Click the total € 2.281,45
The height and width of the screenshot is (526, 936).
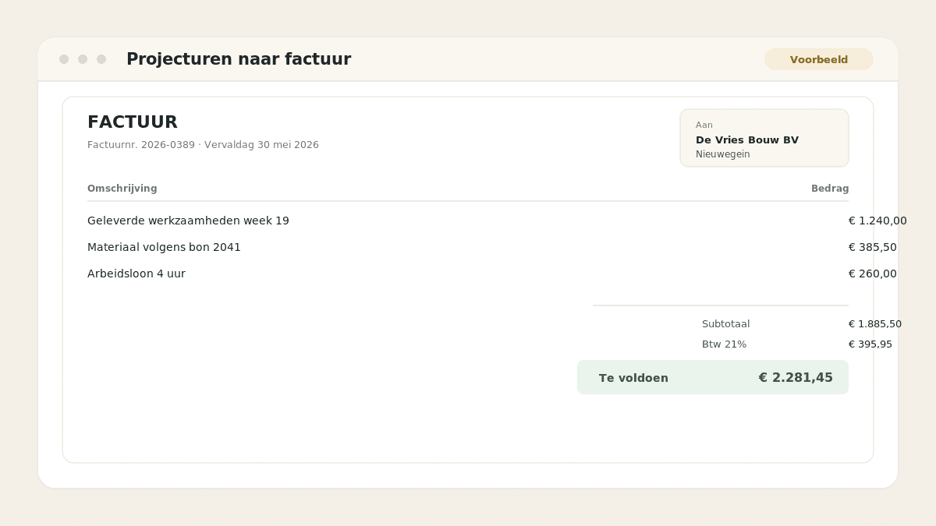click(x=796, y=378)
